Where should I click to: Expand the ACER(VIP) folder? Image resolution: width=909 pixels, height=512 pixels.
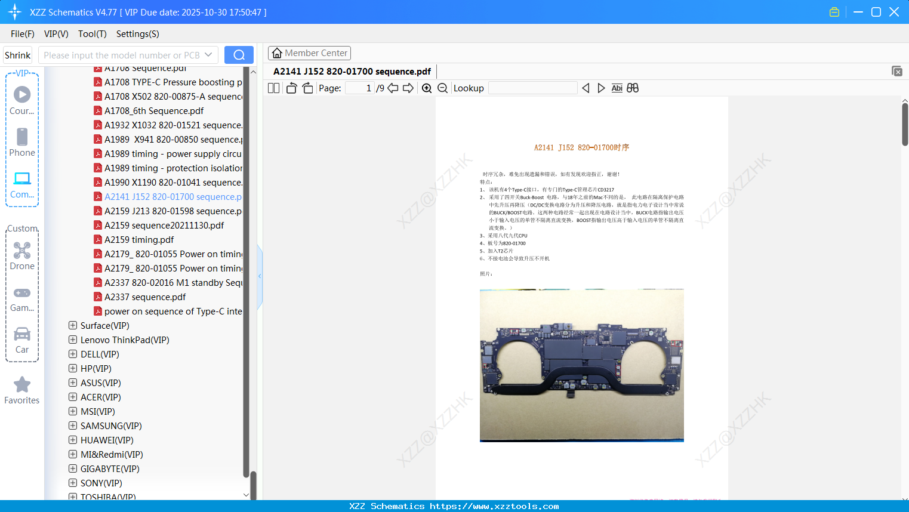coord(73,397)
